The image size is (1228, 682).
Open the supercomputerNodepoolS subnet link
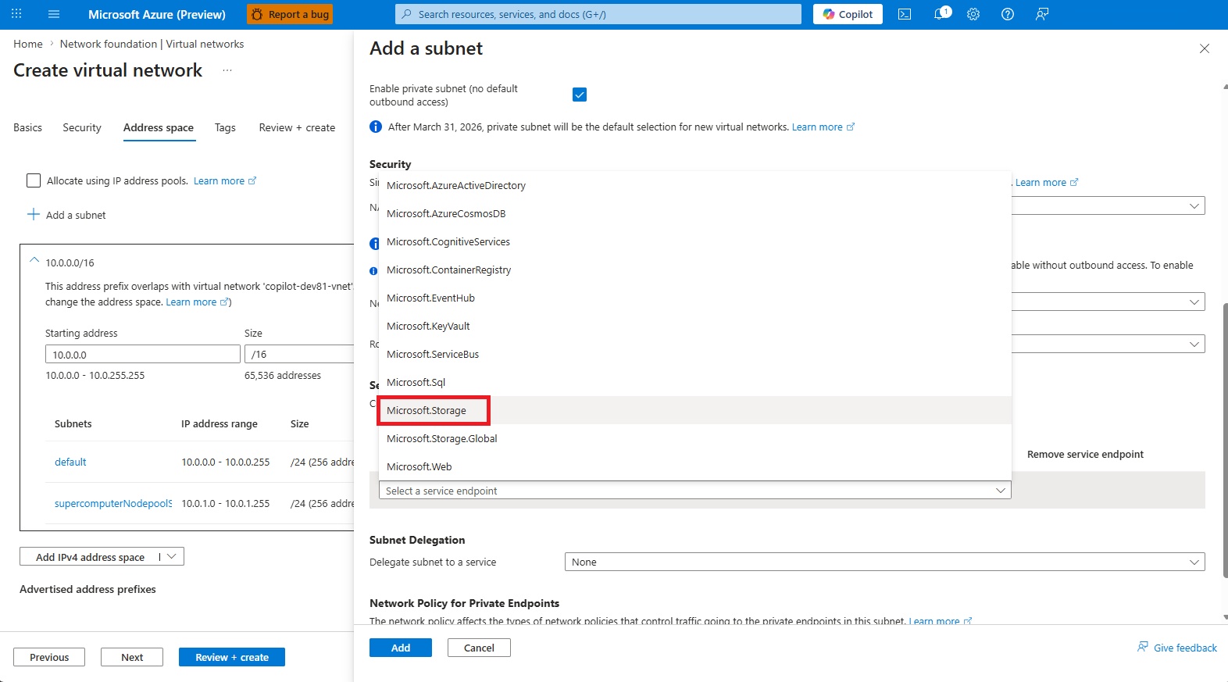(113, 503)
